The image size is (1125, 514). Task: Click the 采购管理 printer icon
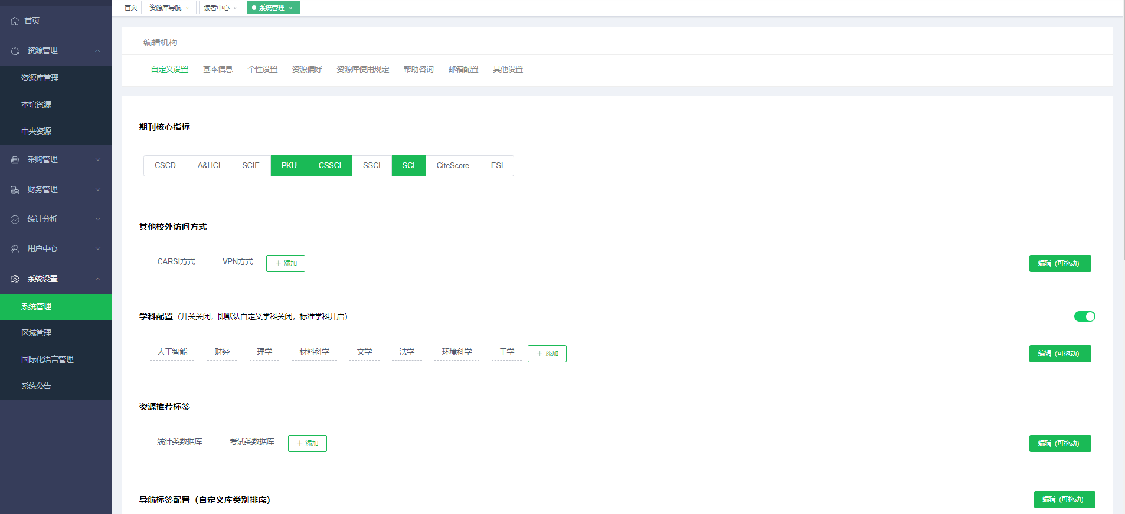click(15, 160)
